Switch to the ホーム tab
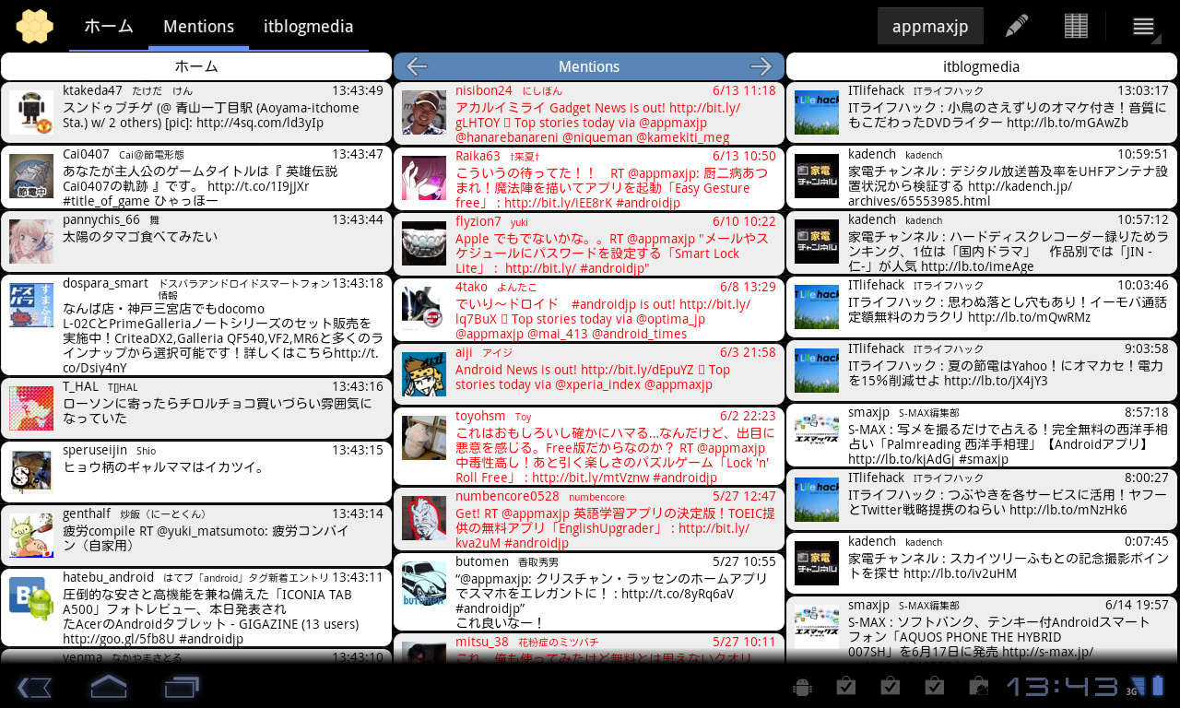The height and width of the screenshot is (708, 1180). tap(109, 26)
